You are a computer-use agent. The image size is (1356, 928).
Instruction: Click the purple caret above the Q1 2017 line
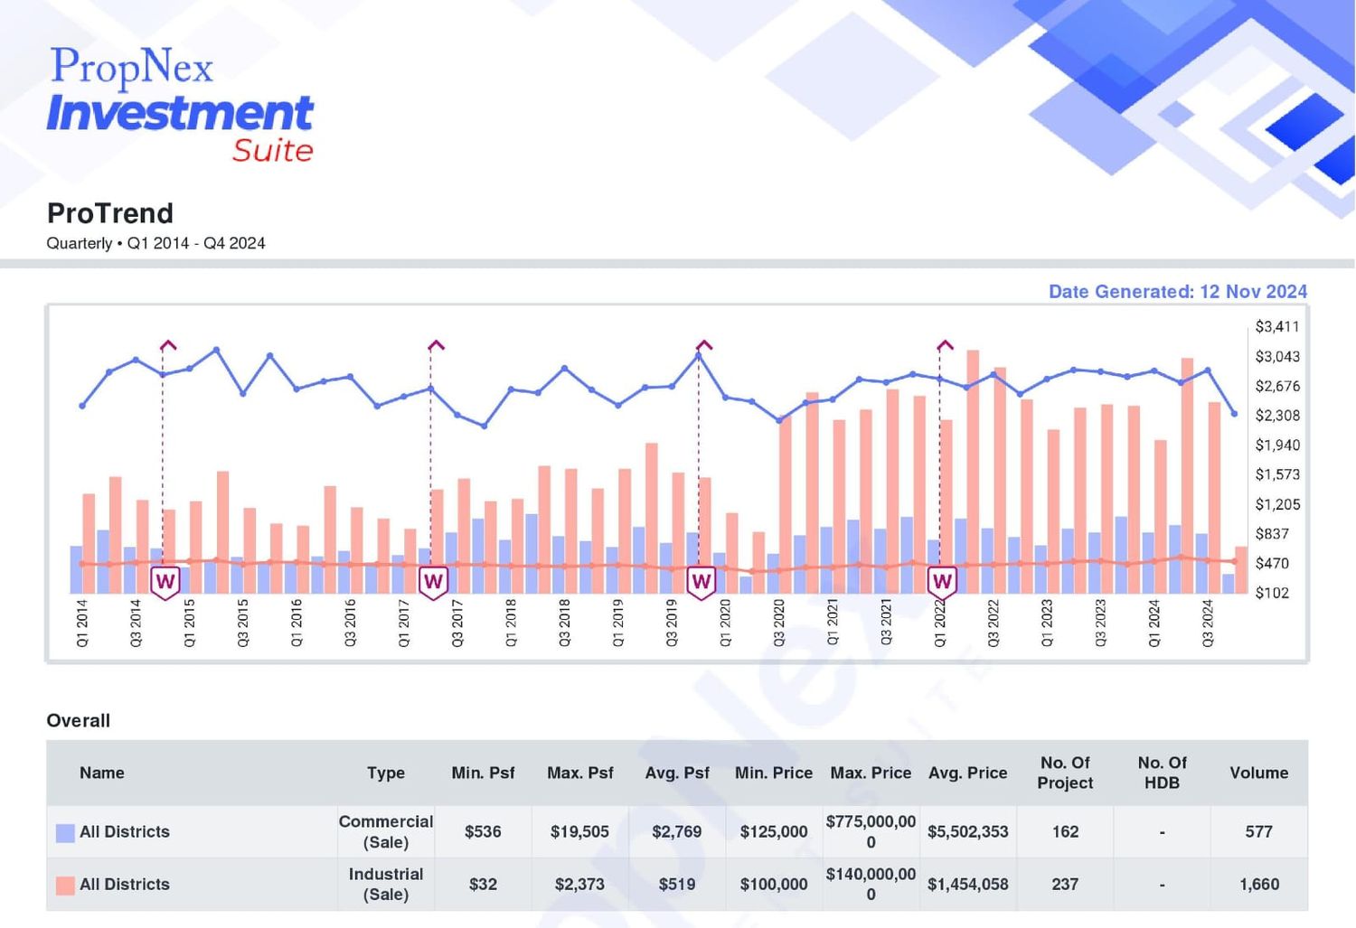[x=436, y=345]
